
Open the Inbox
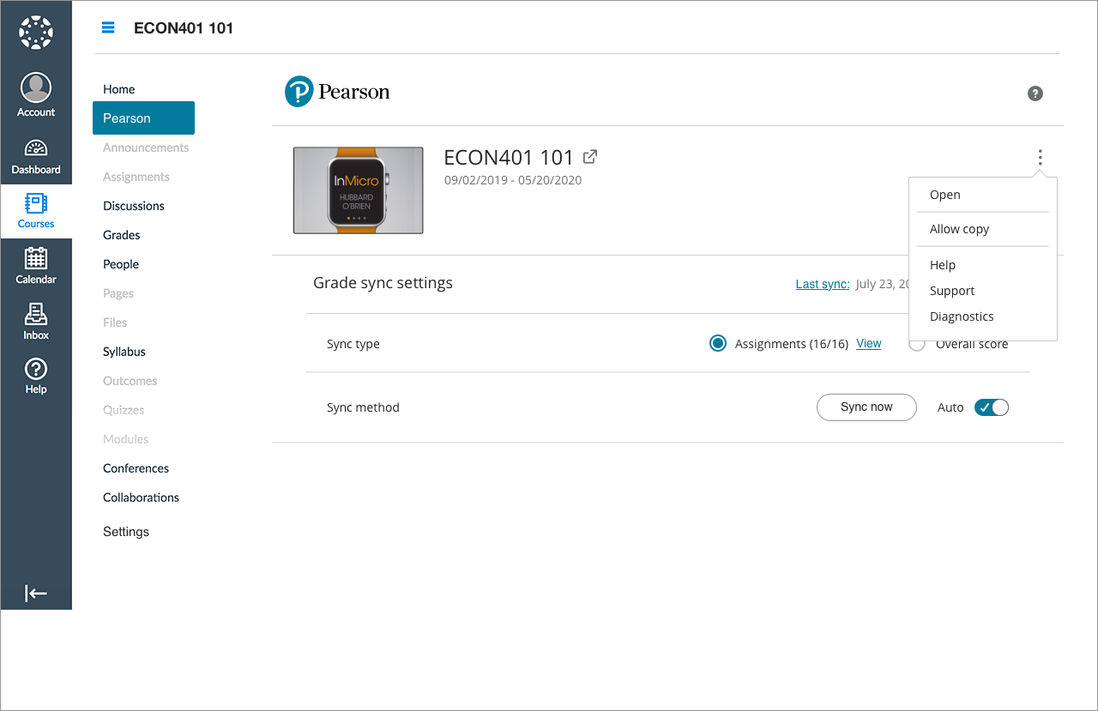click(36, 322)
